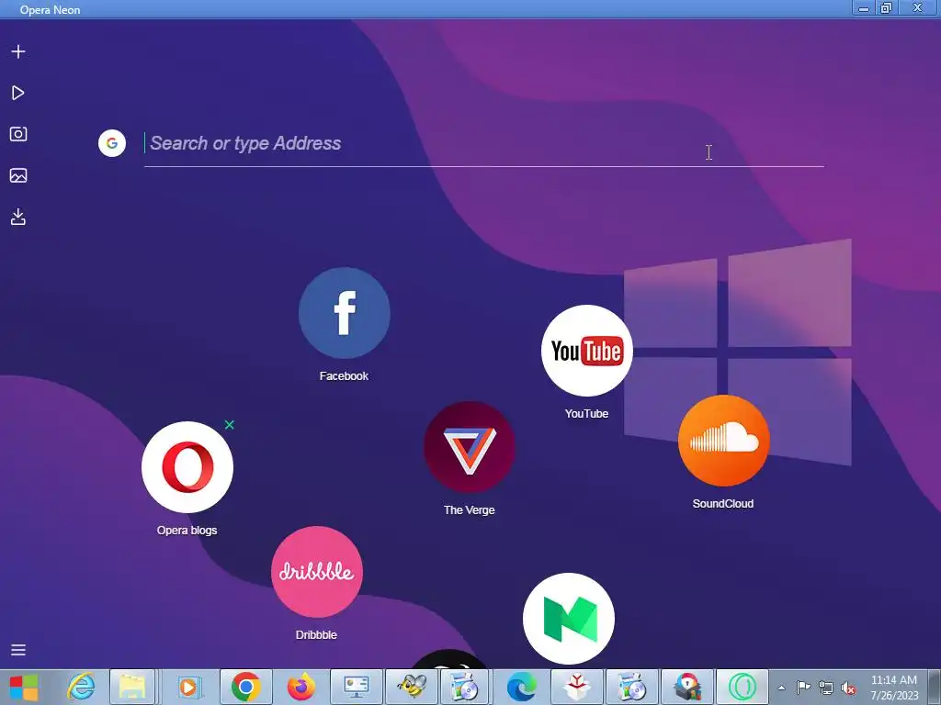Open the green Medium speed dial bubble
The width and height of the screenshot is (941, 705).
[569, 619]
